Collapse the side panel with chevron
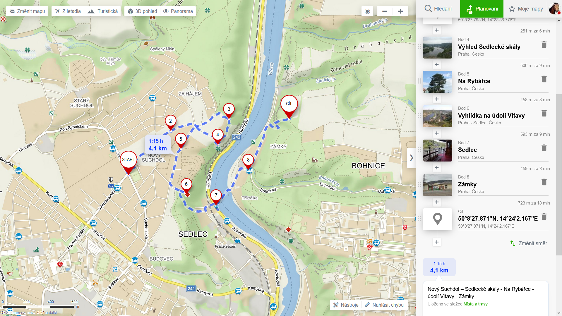 [411, 158]
